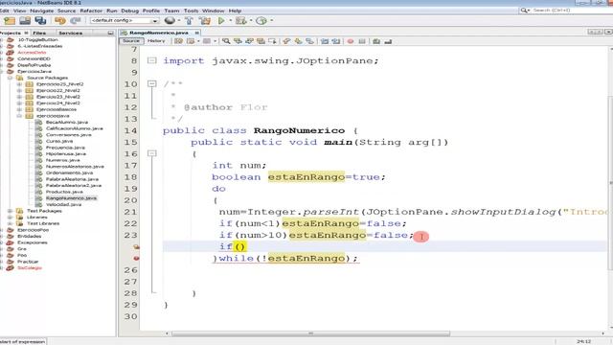
Task: Select Velocidad.java in project tree
Action: [64, 204]
